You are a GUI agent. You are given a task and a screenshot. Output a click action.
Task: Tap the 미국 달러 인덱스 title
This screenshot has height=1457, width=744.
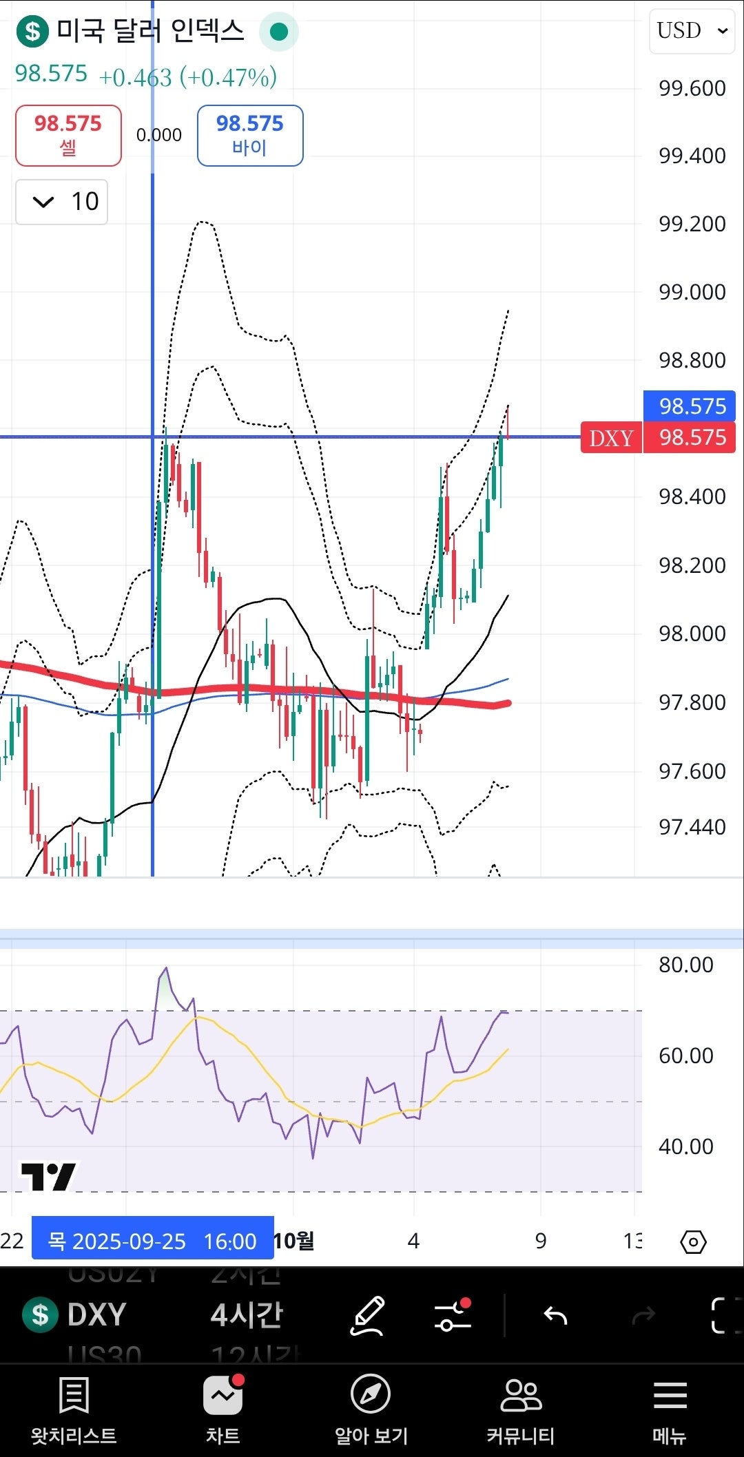(x=150, y=31)
